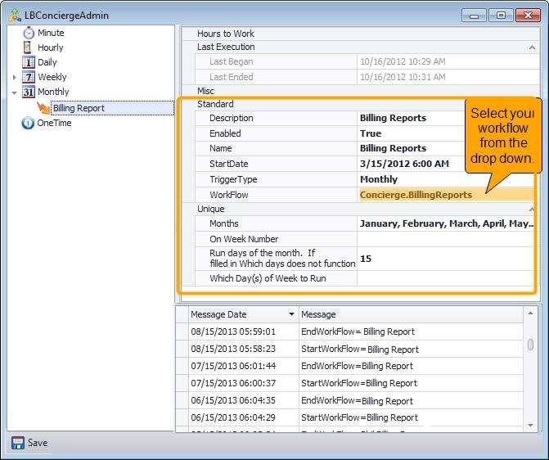This screenshot has width=549, height=460.
Task: Maximize the LBConciergeAdmin window
Action: pyautogui.click(x=501, y=15)
